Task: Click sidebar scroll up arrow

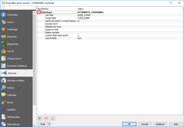Action: pyautogui.click(x=34, y=13)
